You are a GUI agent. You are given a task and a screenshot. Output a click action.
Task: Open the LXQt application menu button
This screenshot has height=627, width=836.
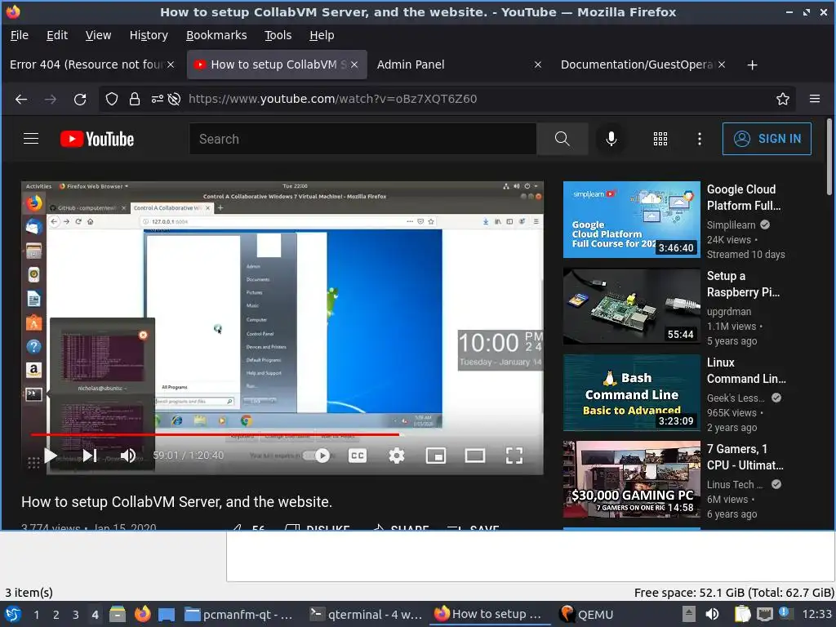pyautogui.click(x=13, y=614)
